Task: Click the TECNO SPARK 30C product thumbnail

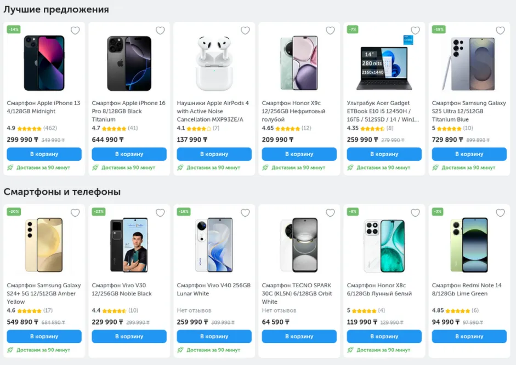Action: point(299,245)
